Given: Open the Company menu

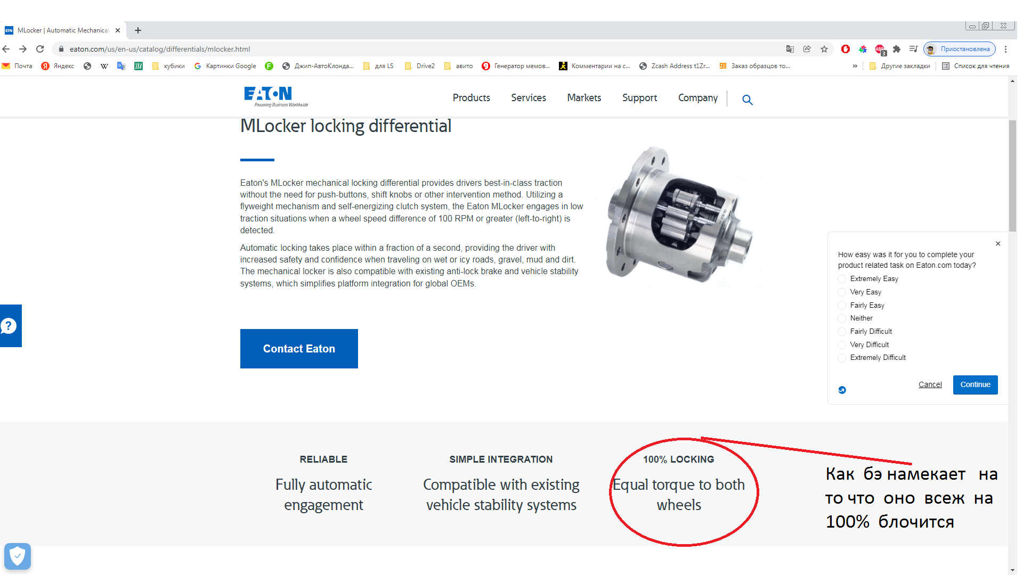Looking at the screenshot, I should coord(698,98).
